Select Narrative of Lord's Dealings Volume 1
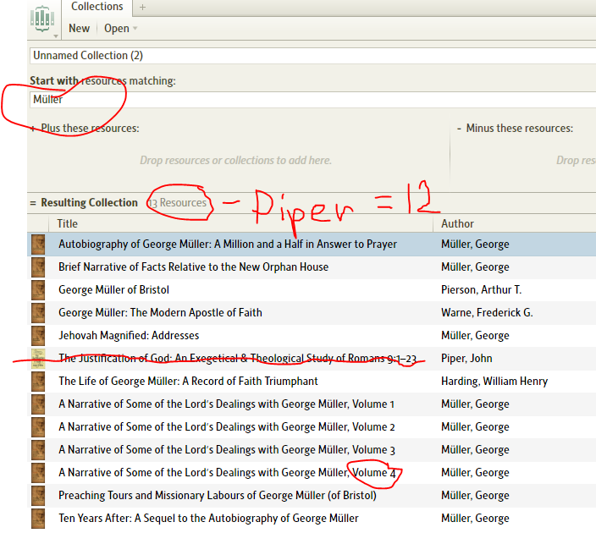The width and height of the screenshot is (596, 544). tap(227, 404)
